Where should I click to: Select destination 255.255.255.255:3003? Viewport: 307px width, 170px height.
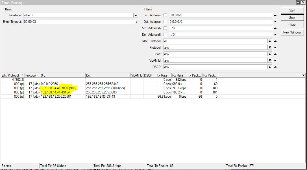[x=108, y=92]
